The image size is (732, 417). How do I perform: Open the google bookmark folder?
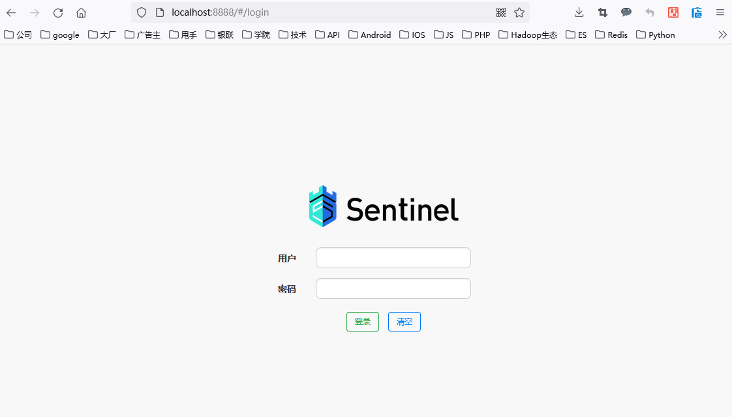coord(60,35)
